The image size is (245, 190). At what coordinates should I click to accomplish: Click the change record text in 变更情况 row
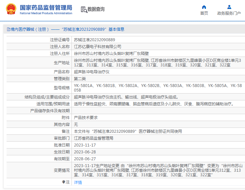tap(158, 170)
